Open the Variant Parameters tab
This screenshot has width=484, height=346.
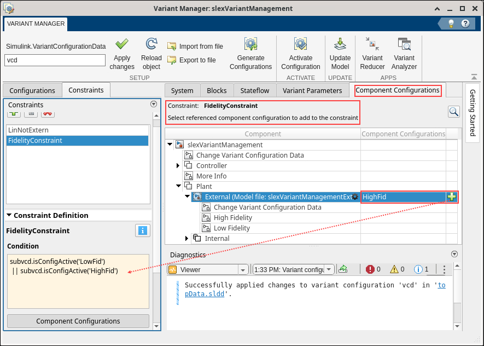point(312,90)
